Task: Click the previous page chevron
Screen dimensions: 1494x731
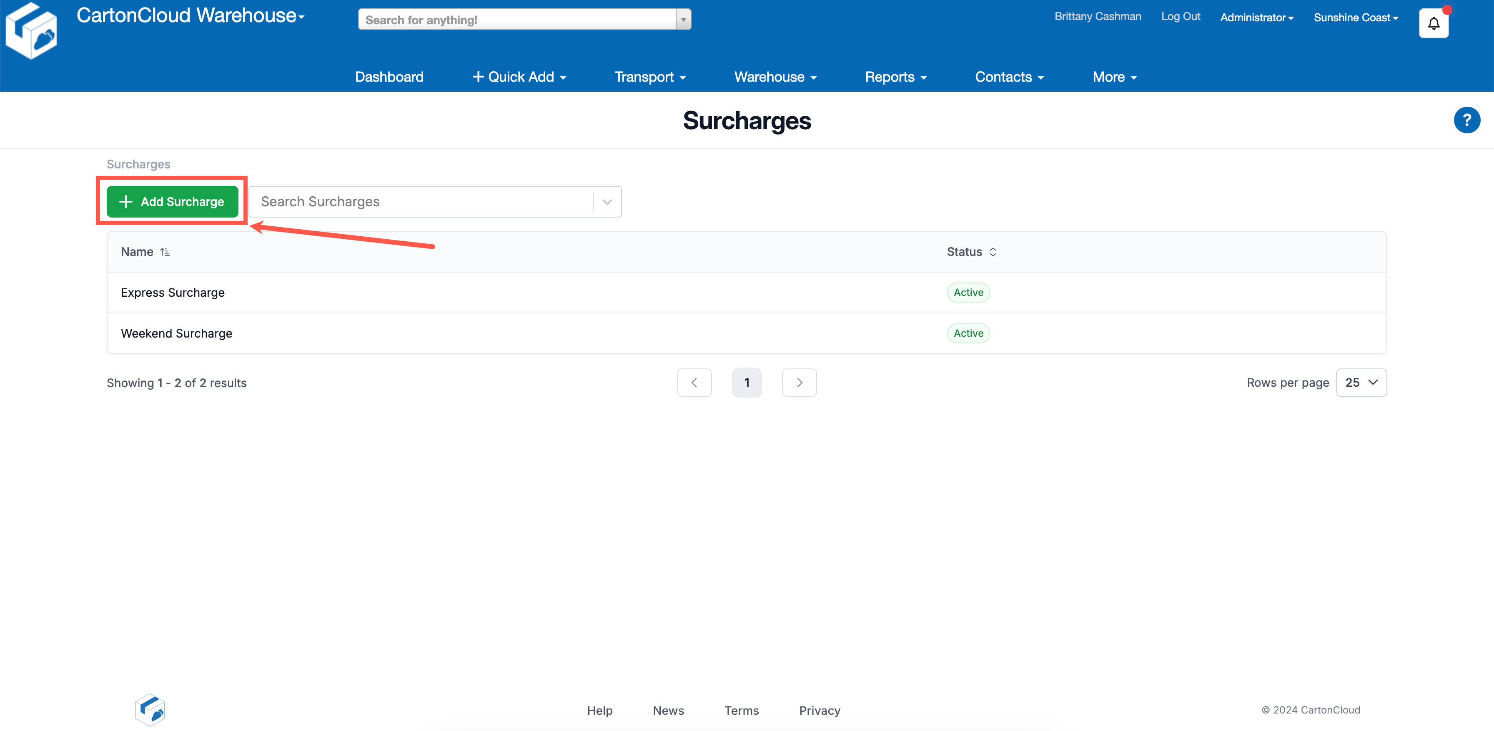Action: point(694,383)
